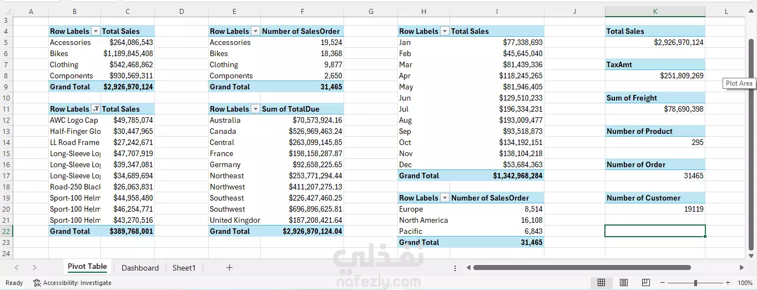Click the Components label in column E
This screenshot has height=290, width=757.
point(231,76)
